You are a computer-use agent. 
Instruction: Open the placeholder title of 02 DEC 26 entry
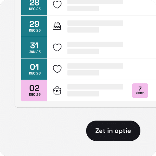point(95,87)
